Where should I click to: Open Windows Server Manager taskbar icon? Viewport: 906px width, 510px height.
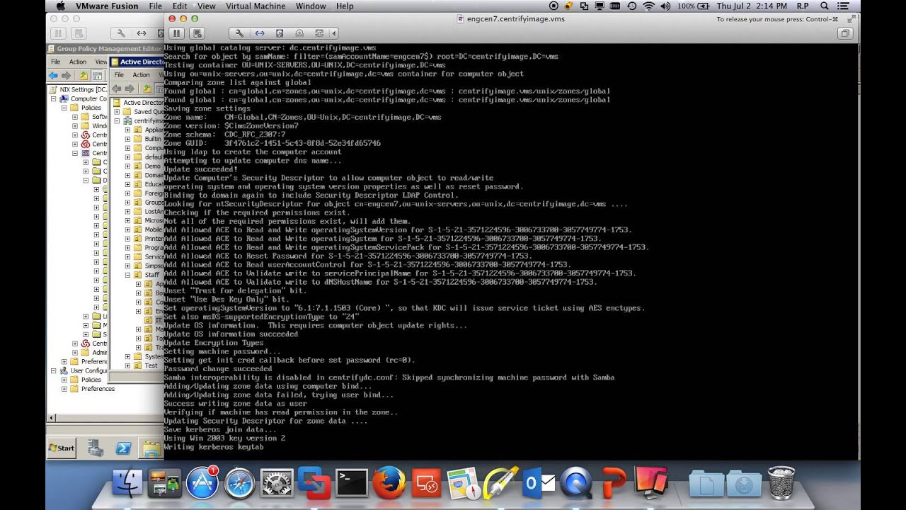(x=96, y=448)
